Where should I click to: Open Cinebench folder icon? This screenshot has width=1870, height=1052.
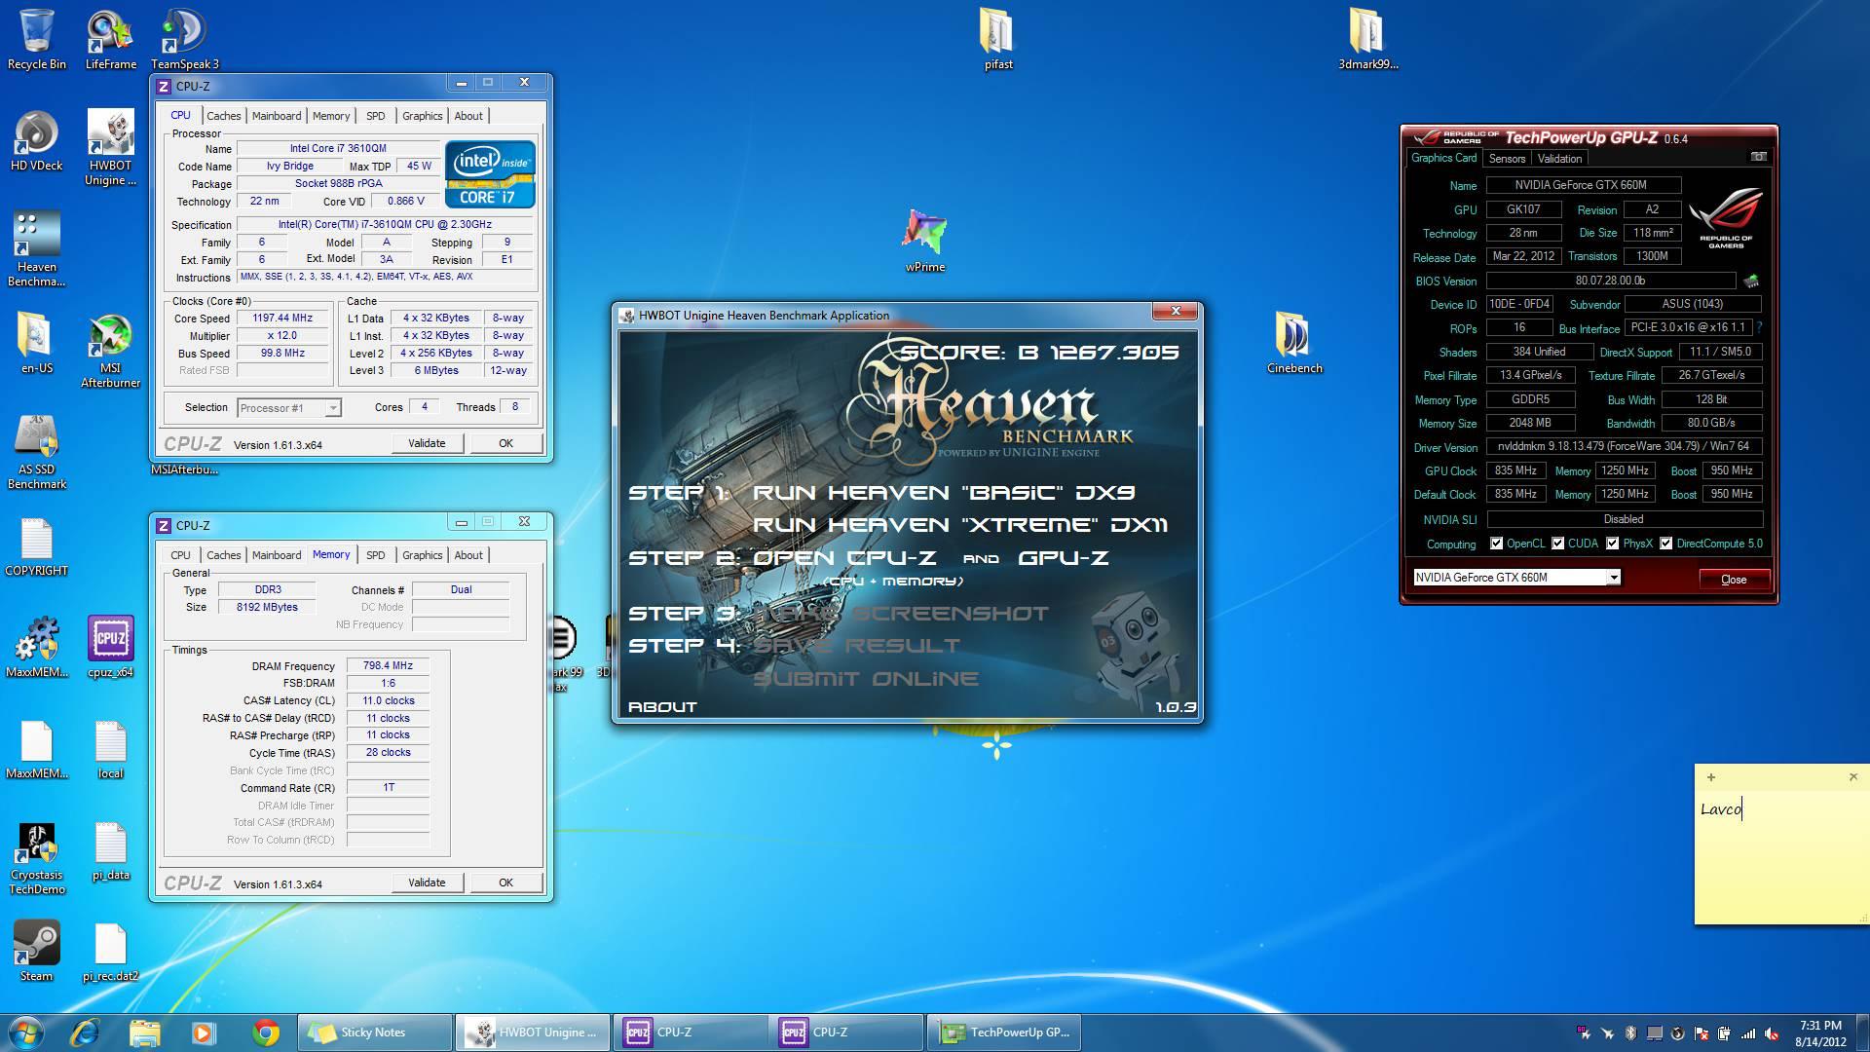point(1294,343)
